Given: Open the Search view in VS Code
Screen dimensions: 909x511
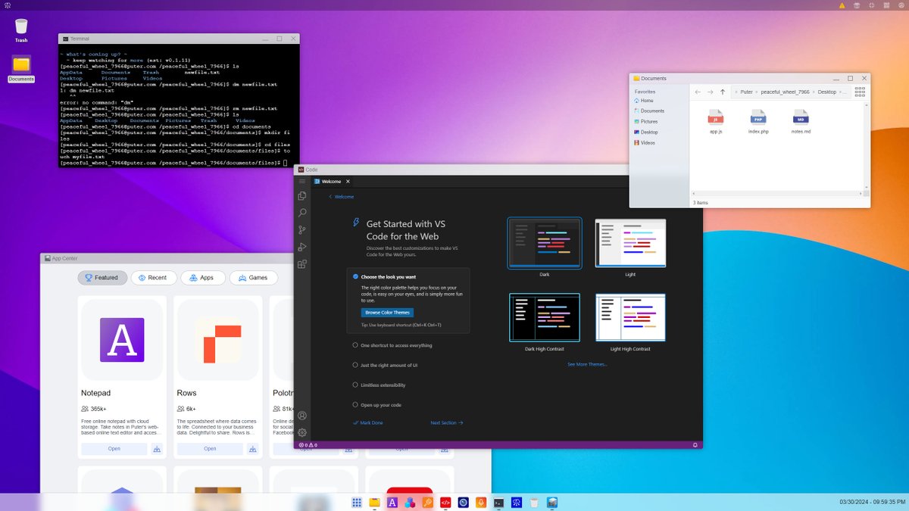Looking at the screenshot, I should (x=302, y=213).
